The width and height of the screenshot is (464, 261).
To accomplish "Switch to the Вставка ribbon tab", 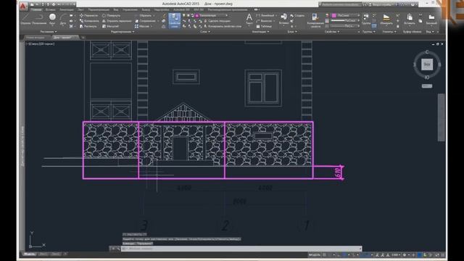I will (x=50, y=9).
